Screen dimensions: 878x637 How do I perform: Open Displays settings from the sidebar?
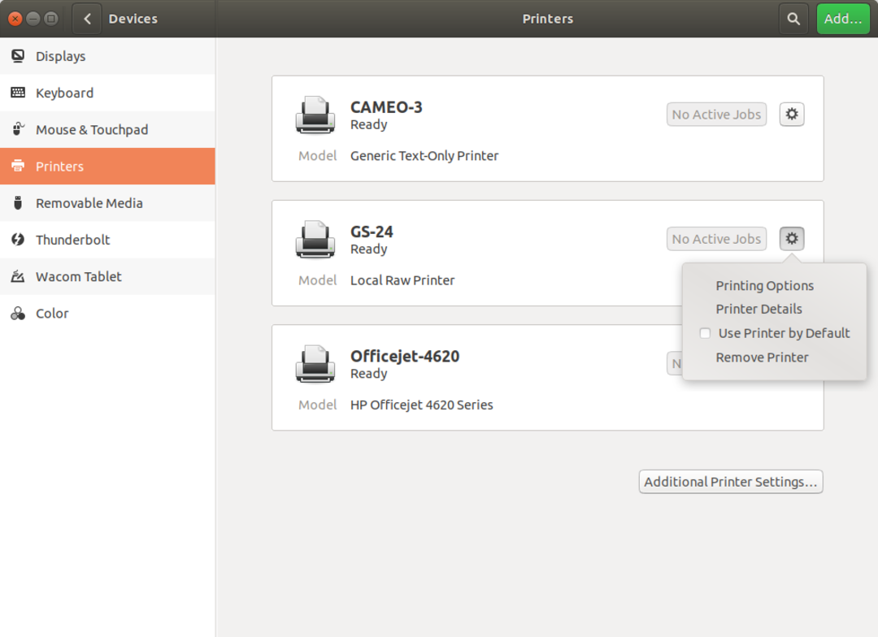click(x=60, y=56)
